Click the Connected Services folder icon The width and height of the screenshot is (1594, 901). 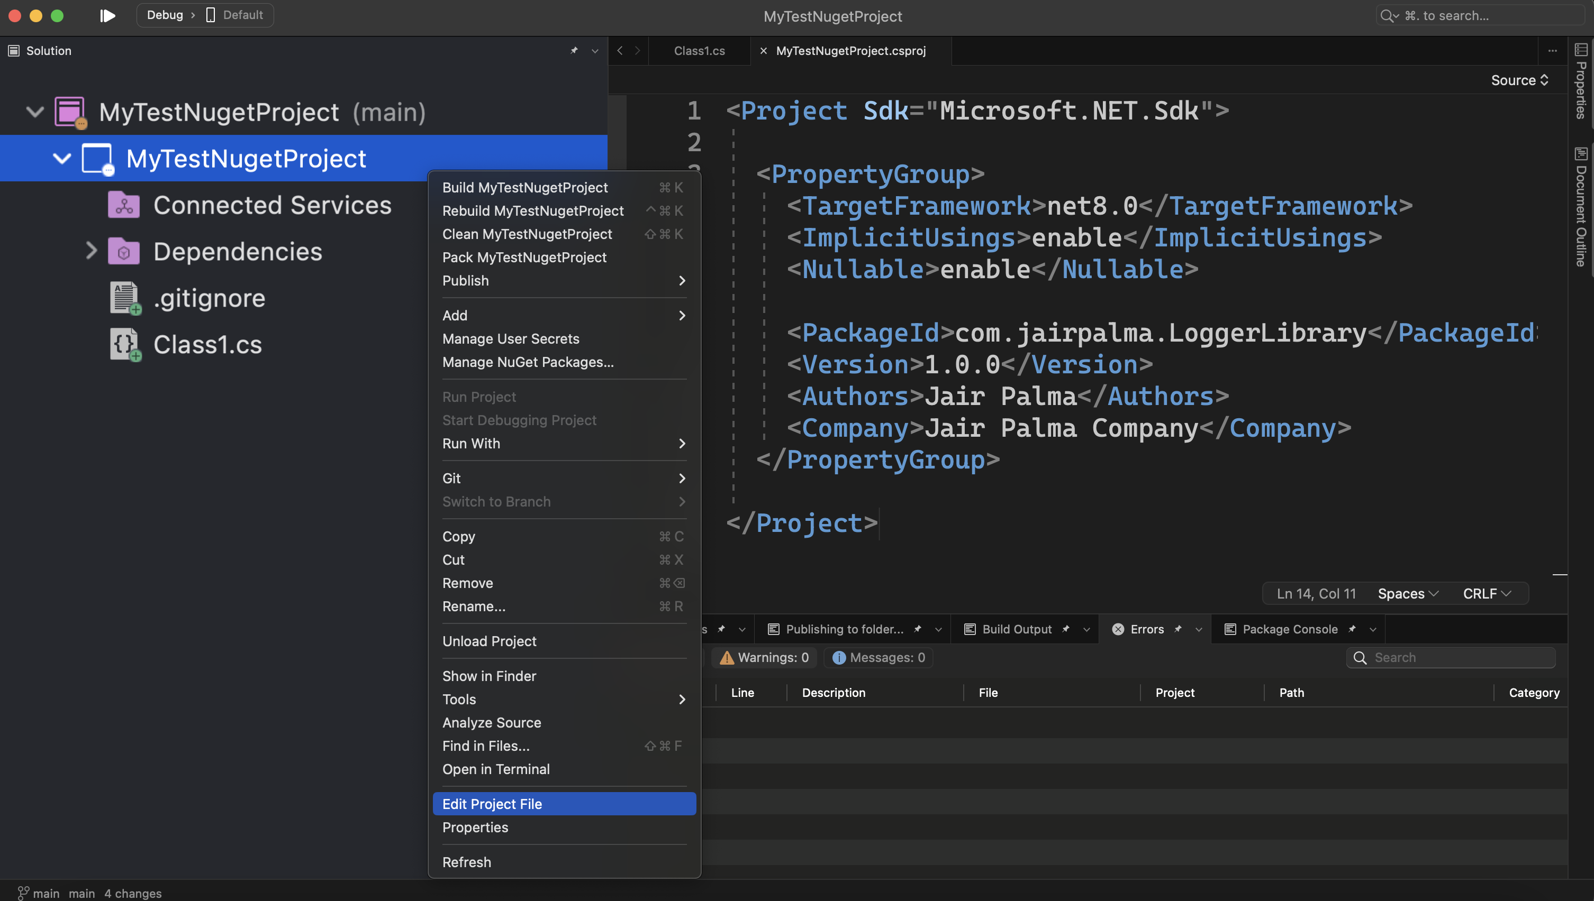point(124,206)
